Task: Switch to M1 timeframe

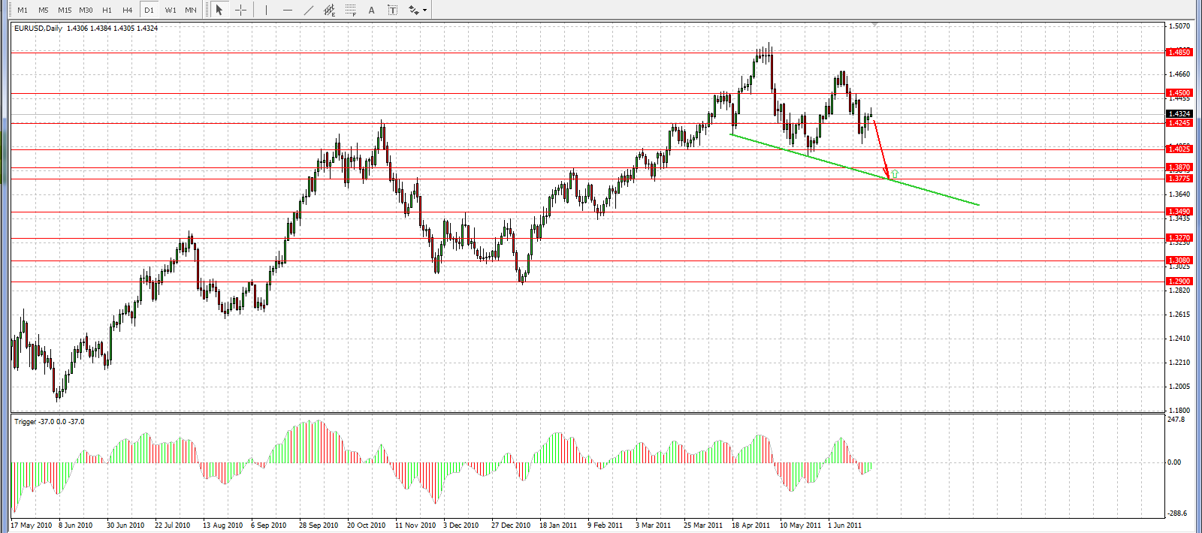Action: [x=23, y=10]
